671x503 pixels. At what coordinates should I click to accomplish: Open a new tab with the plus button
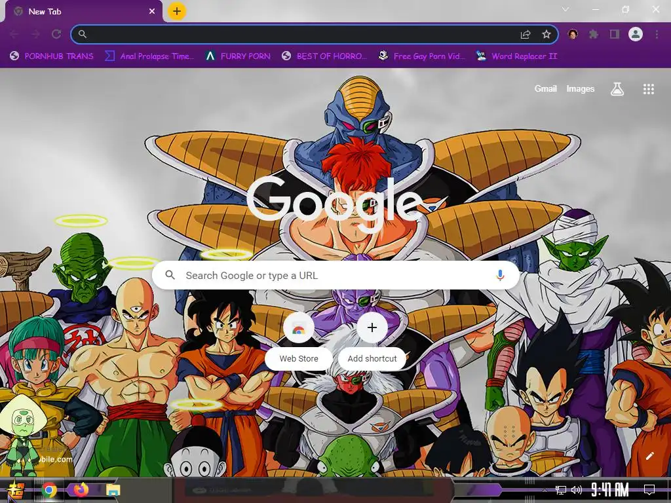point(177,11)
